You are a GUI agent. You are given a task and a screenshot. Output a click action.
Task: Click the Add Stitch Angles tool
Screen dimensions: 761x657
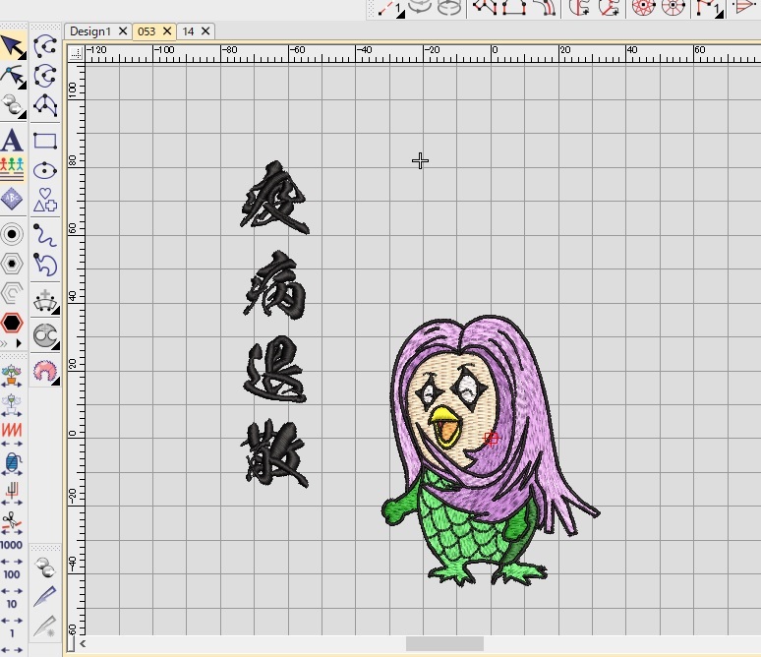[45, 301]
